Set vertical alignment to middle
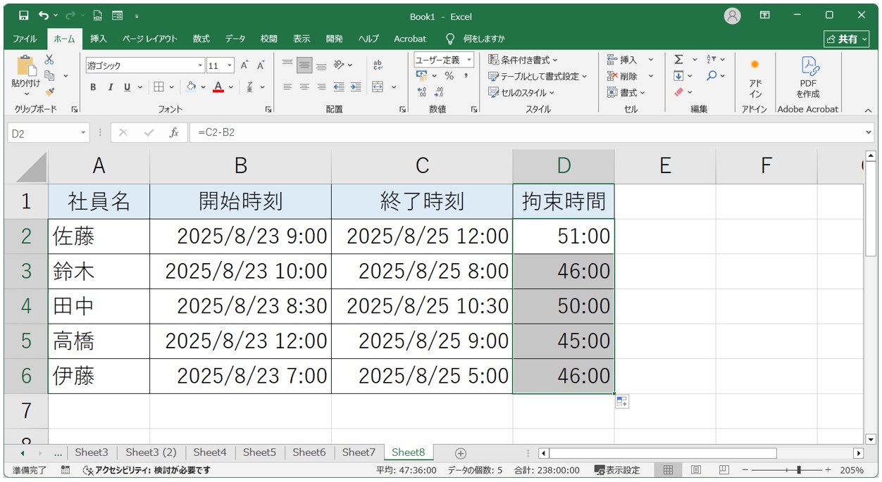 (304, 65)
